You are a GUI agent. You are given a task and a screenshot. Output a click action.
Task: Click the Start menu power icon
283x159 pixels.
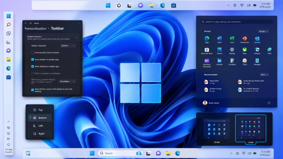[269, 103]
